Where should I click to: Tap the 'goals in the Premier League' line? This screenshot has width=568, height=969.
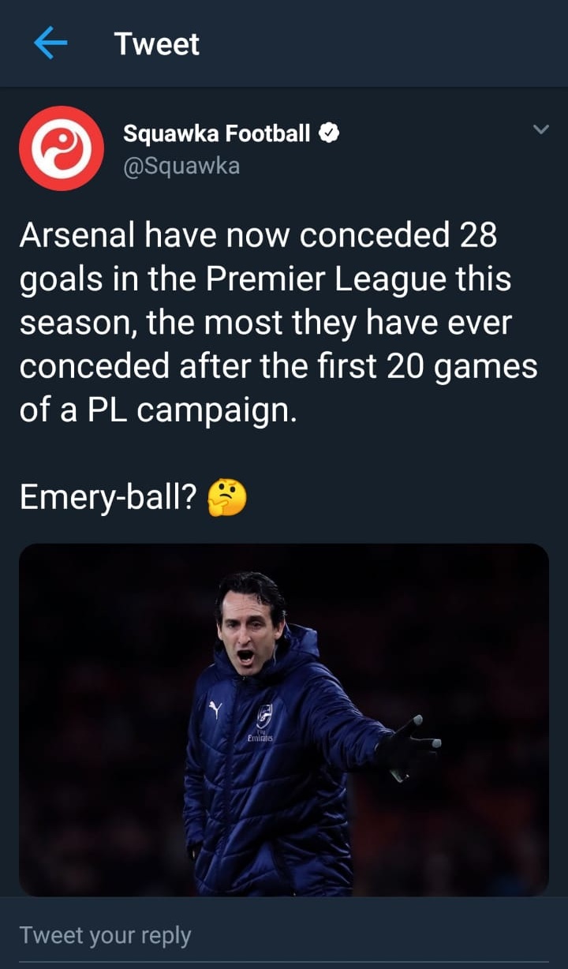pos(264,279)
